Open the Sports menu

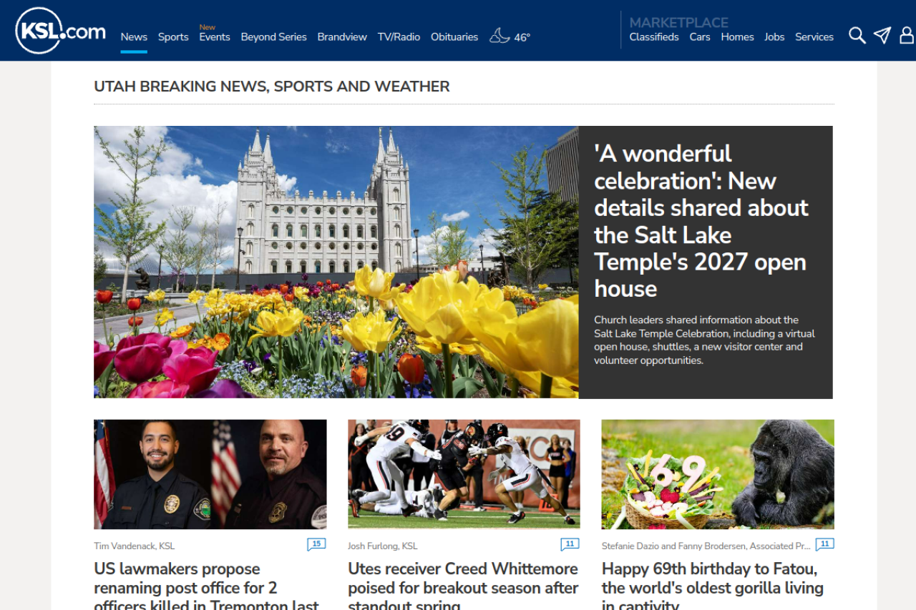click(x=173, y=37)
